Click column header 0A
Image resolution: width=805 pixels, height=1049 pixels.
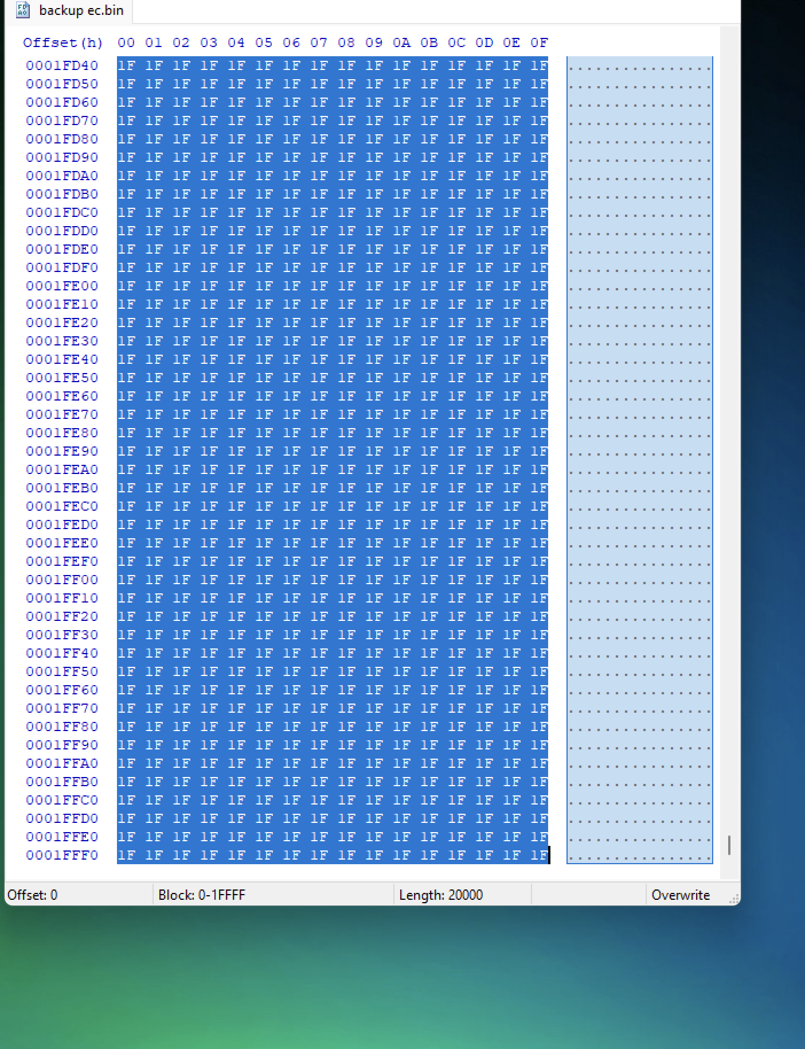pyautogui.click(x=401, y=42)
